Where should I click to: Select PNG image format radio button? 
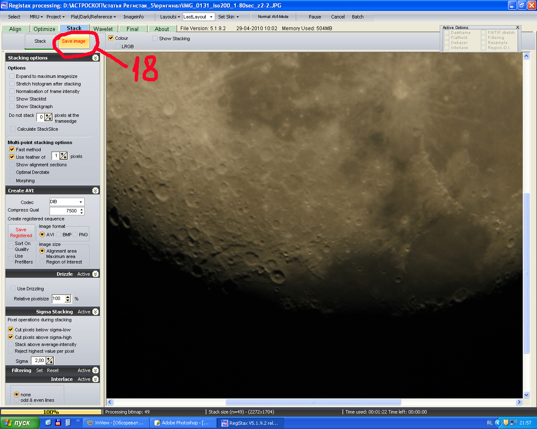(76, 235)
